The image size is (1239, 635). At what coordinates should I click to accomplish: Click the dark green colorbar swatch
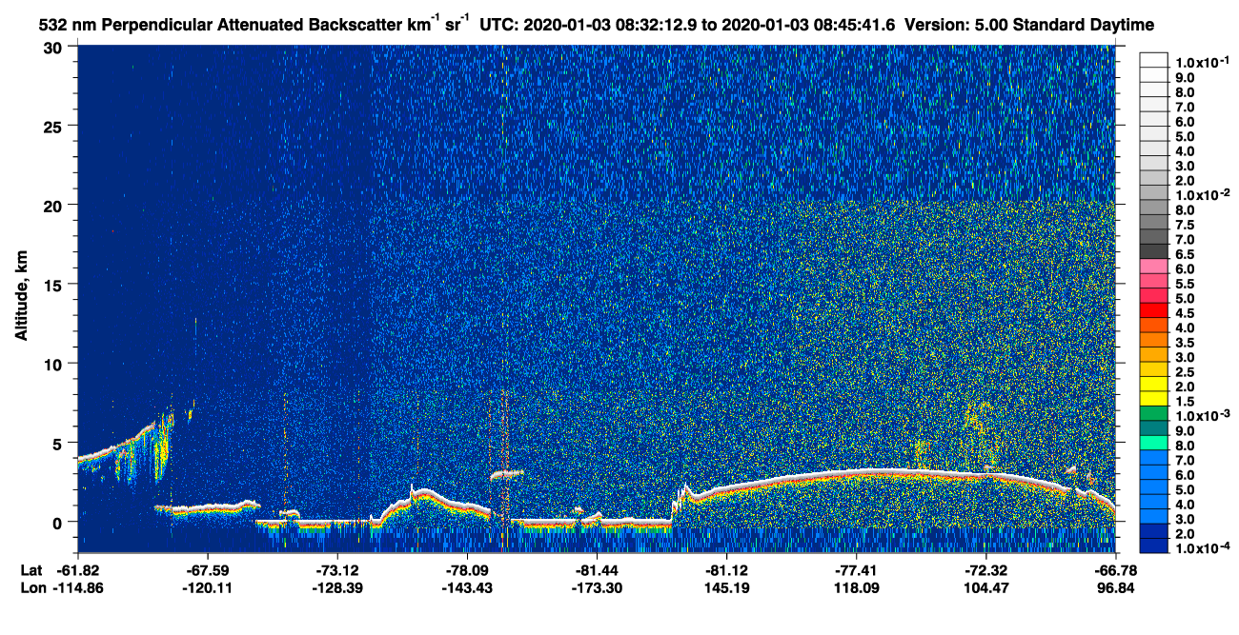tap(1155, 412)
